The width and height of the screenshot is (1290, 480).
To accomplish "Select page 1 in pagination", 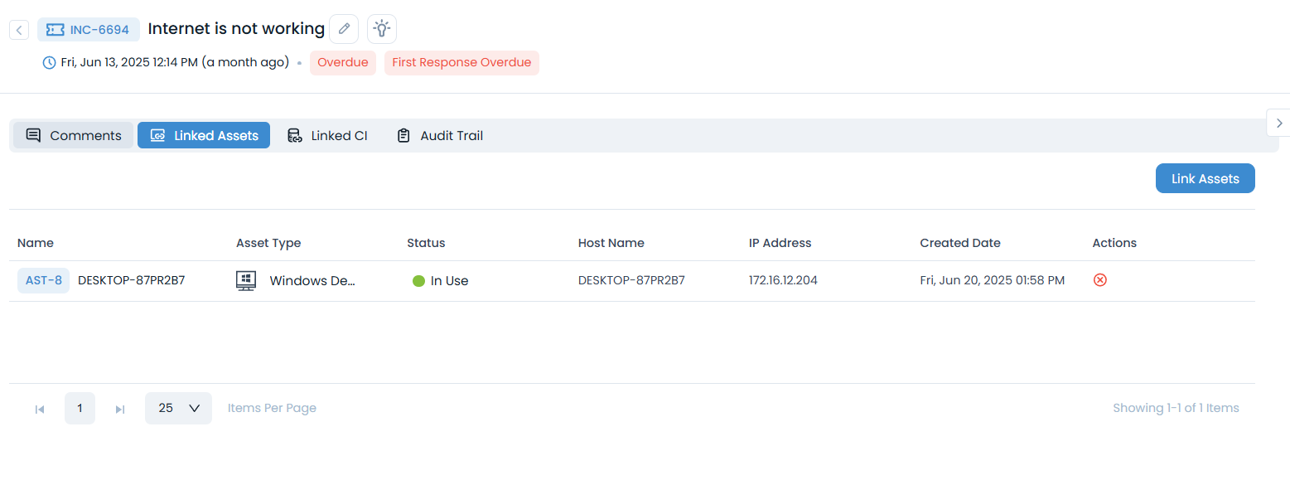I will tap(80, 408).
